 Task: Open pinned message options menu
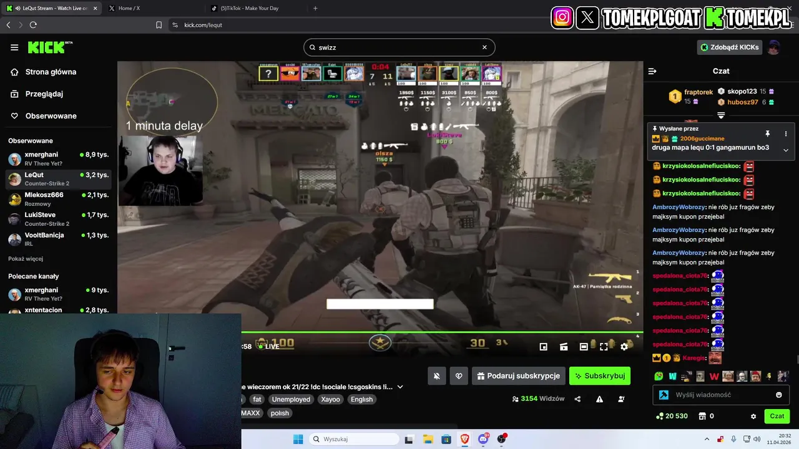point(786,133)
